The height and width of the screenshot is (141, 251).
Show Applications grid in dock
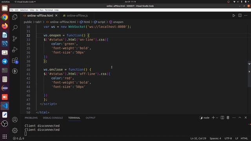5,136
